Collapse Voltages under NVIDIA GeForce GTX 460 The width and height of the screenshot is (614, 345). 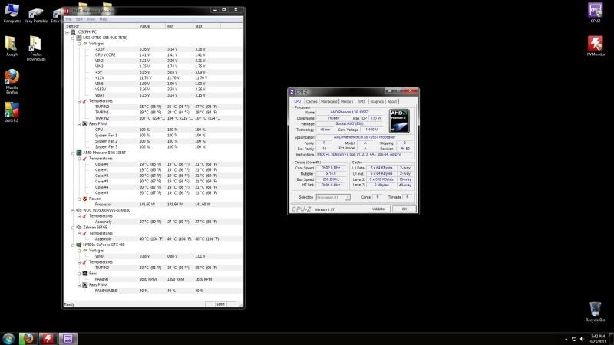tap(79, 251)
